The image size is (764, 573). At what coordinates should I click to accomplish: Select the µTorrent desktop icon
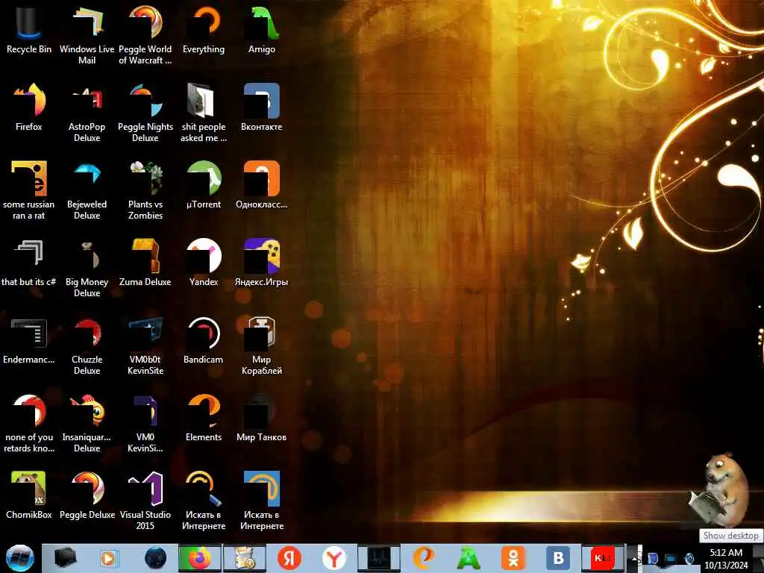[x=204, y=185]
